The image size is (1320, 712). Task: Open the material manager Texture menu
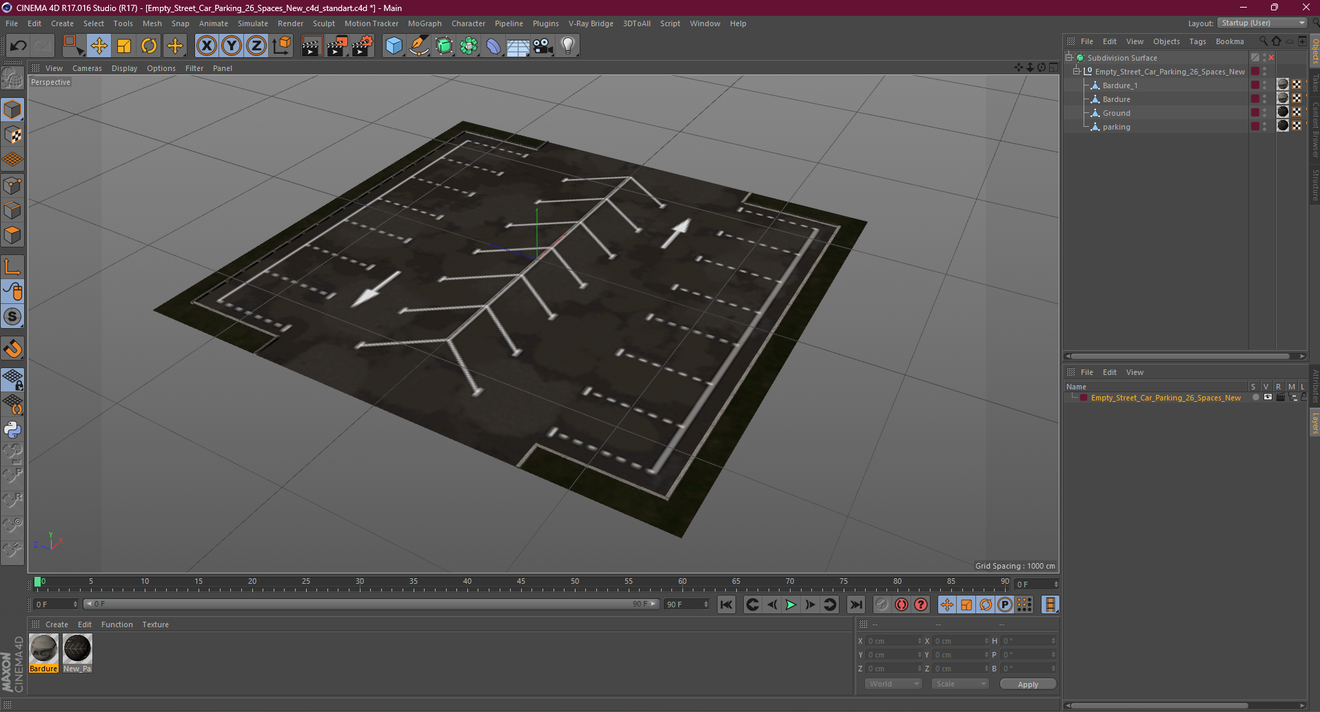155,624
